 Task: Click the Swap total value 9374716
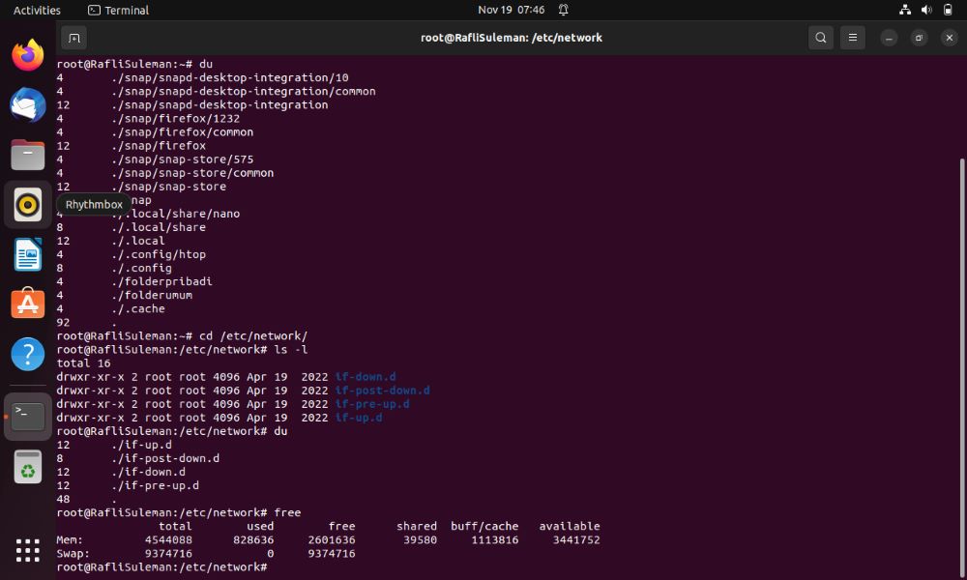[x=168, y=554]
